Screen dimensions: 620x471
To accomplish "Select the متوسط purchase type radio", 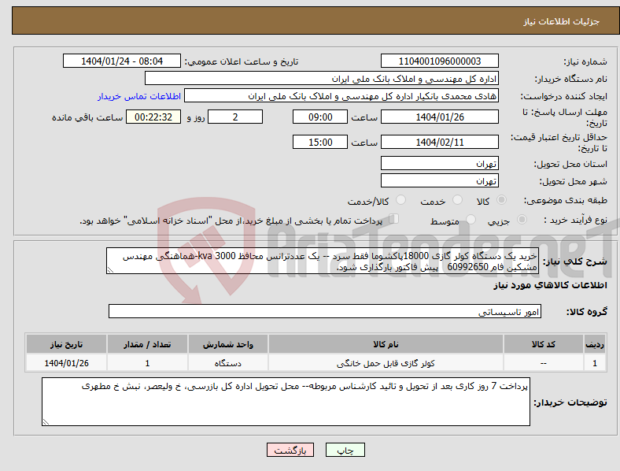I will click(471, 220).
